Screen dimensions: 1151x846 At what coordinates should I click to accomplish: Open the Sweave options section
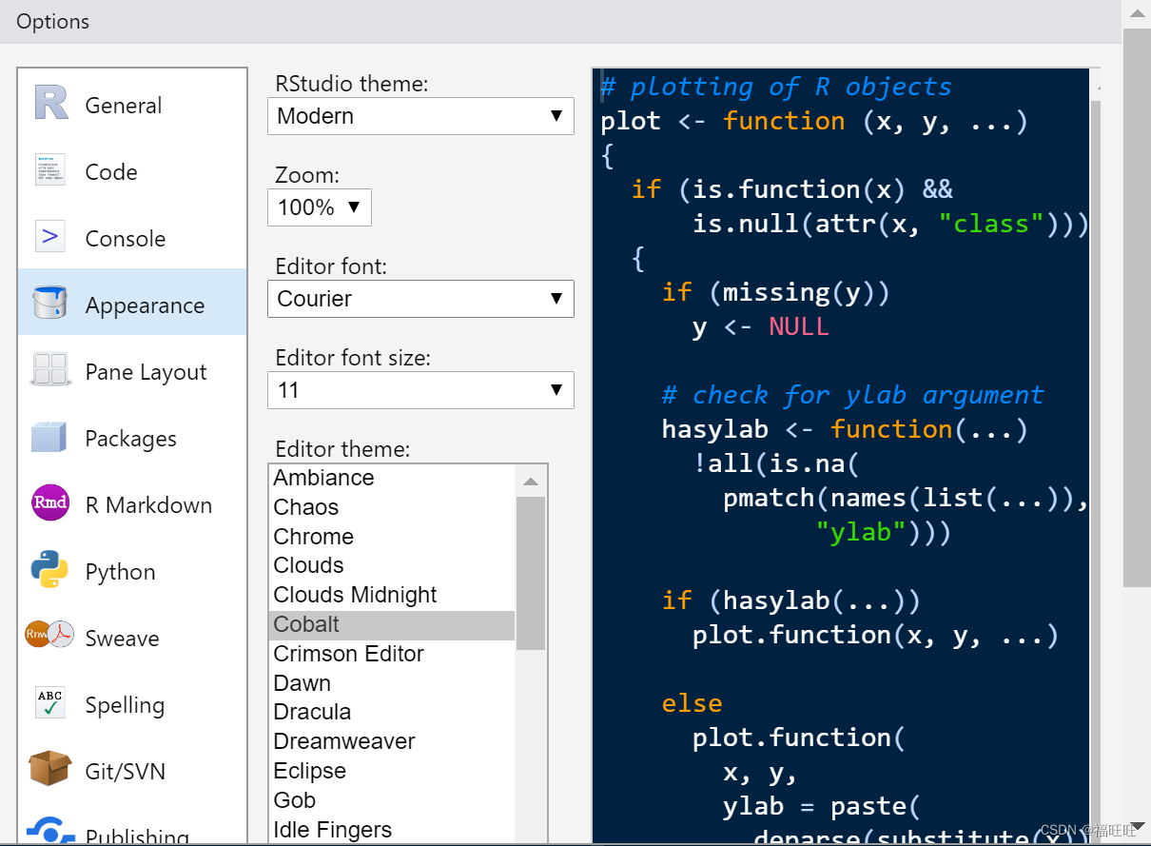132,638
